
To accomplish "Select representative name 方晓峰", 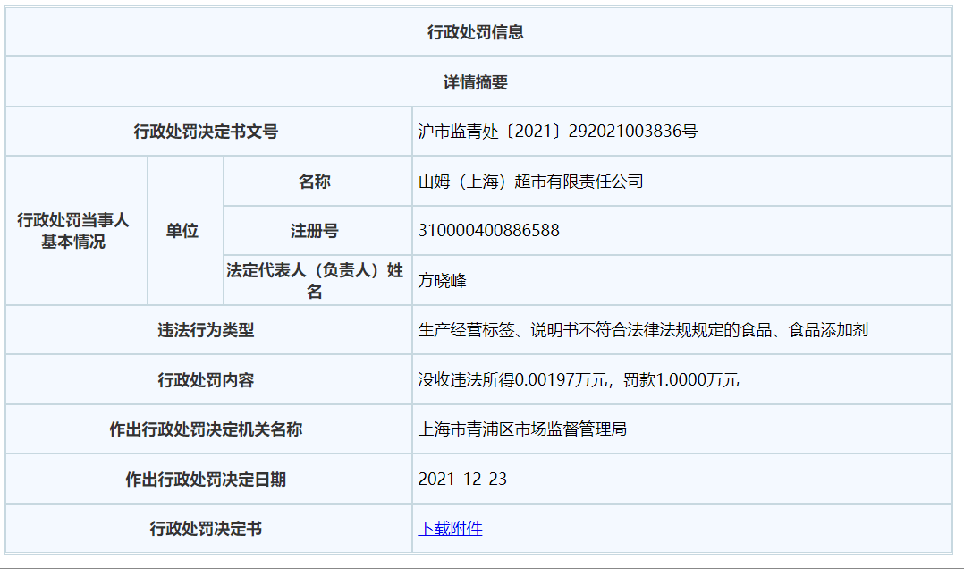I will pos(442,281).
